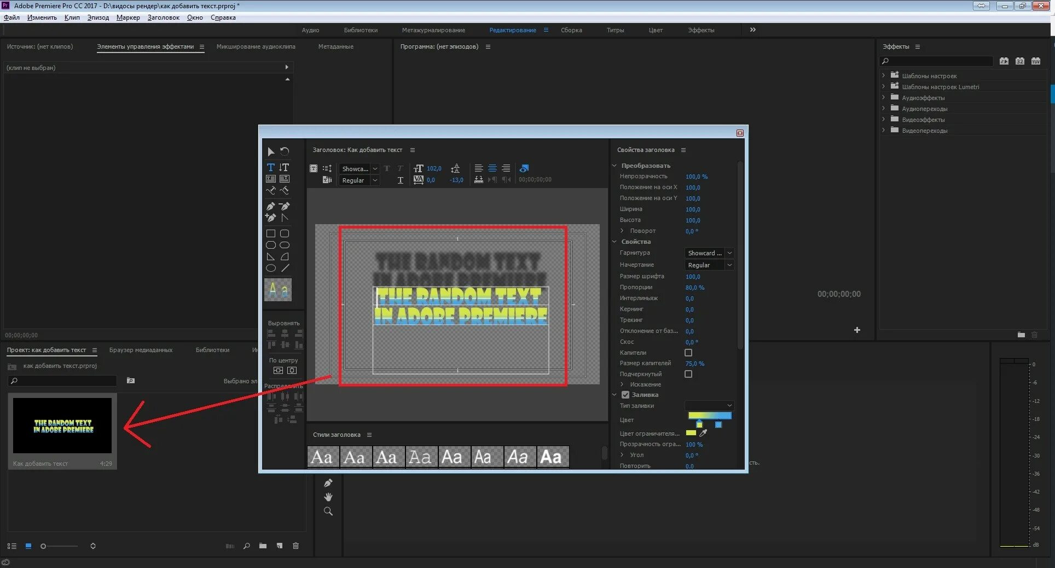Open the Браузер медиаданных tab
The height and width of the screenshot is (568, 1055).
(141, 350)
